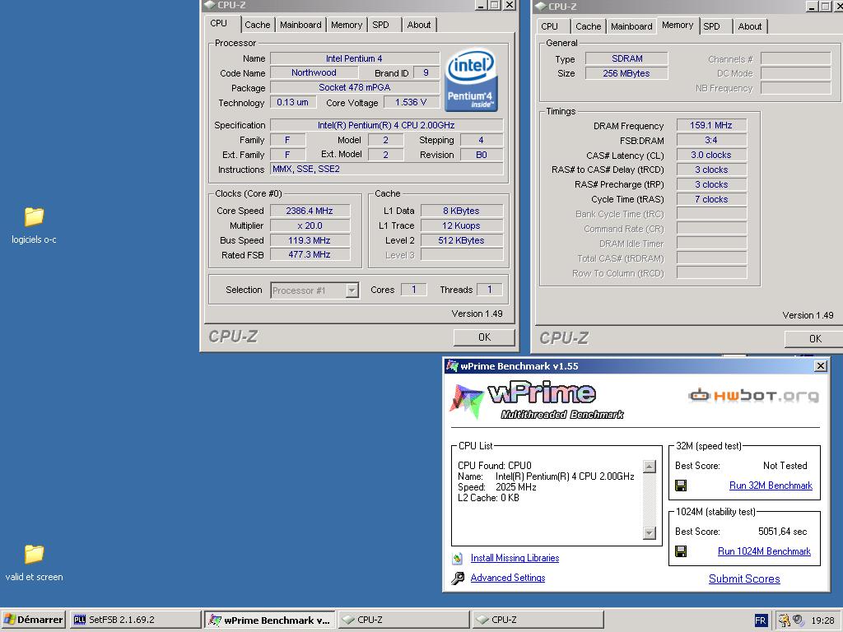The image size is (843, 632).
Task: Close the wPrime Benchmark window
Action: coord(821,366)
